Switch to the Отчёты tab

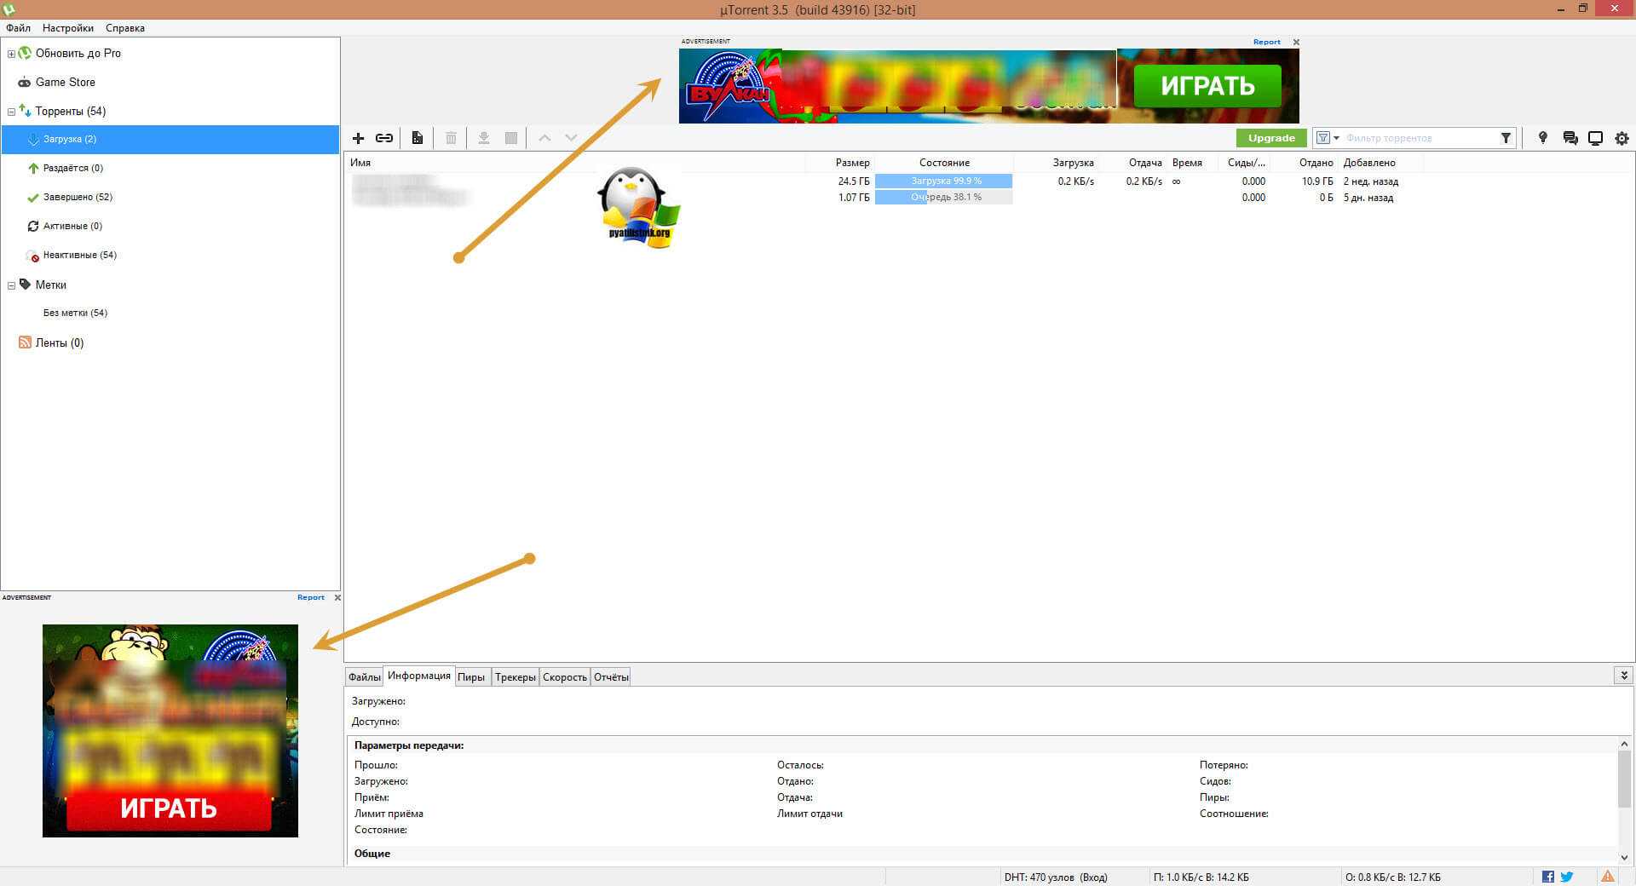(611, 677)
